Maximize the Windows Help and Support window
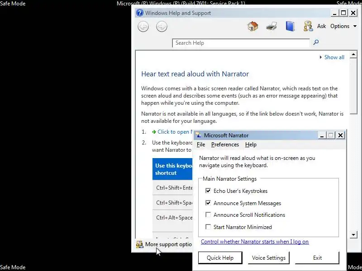This screenshot has width=362, height=271. pos(343,13)
